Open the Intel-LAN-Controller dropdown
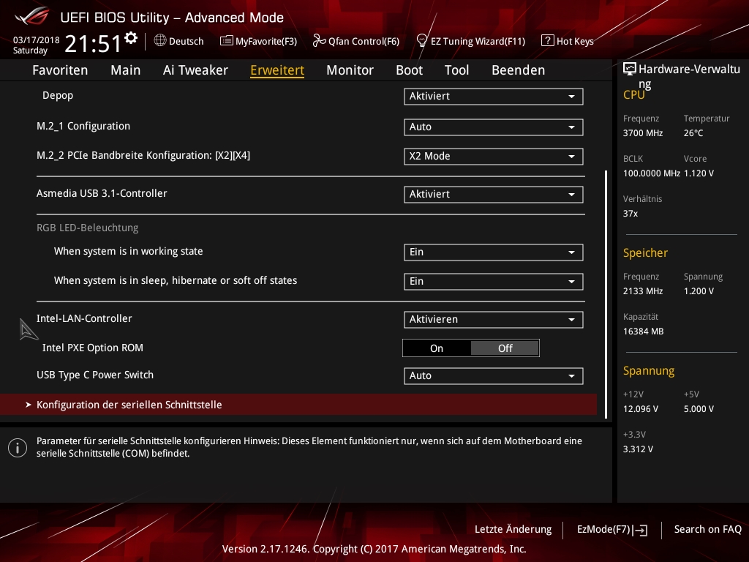 click(494, 320)
